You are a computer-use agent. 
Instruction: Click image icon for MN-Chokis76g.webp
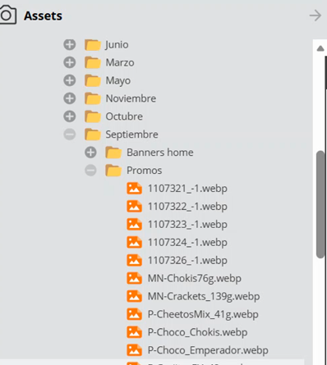134,278
